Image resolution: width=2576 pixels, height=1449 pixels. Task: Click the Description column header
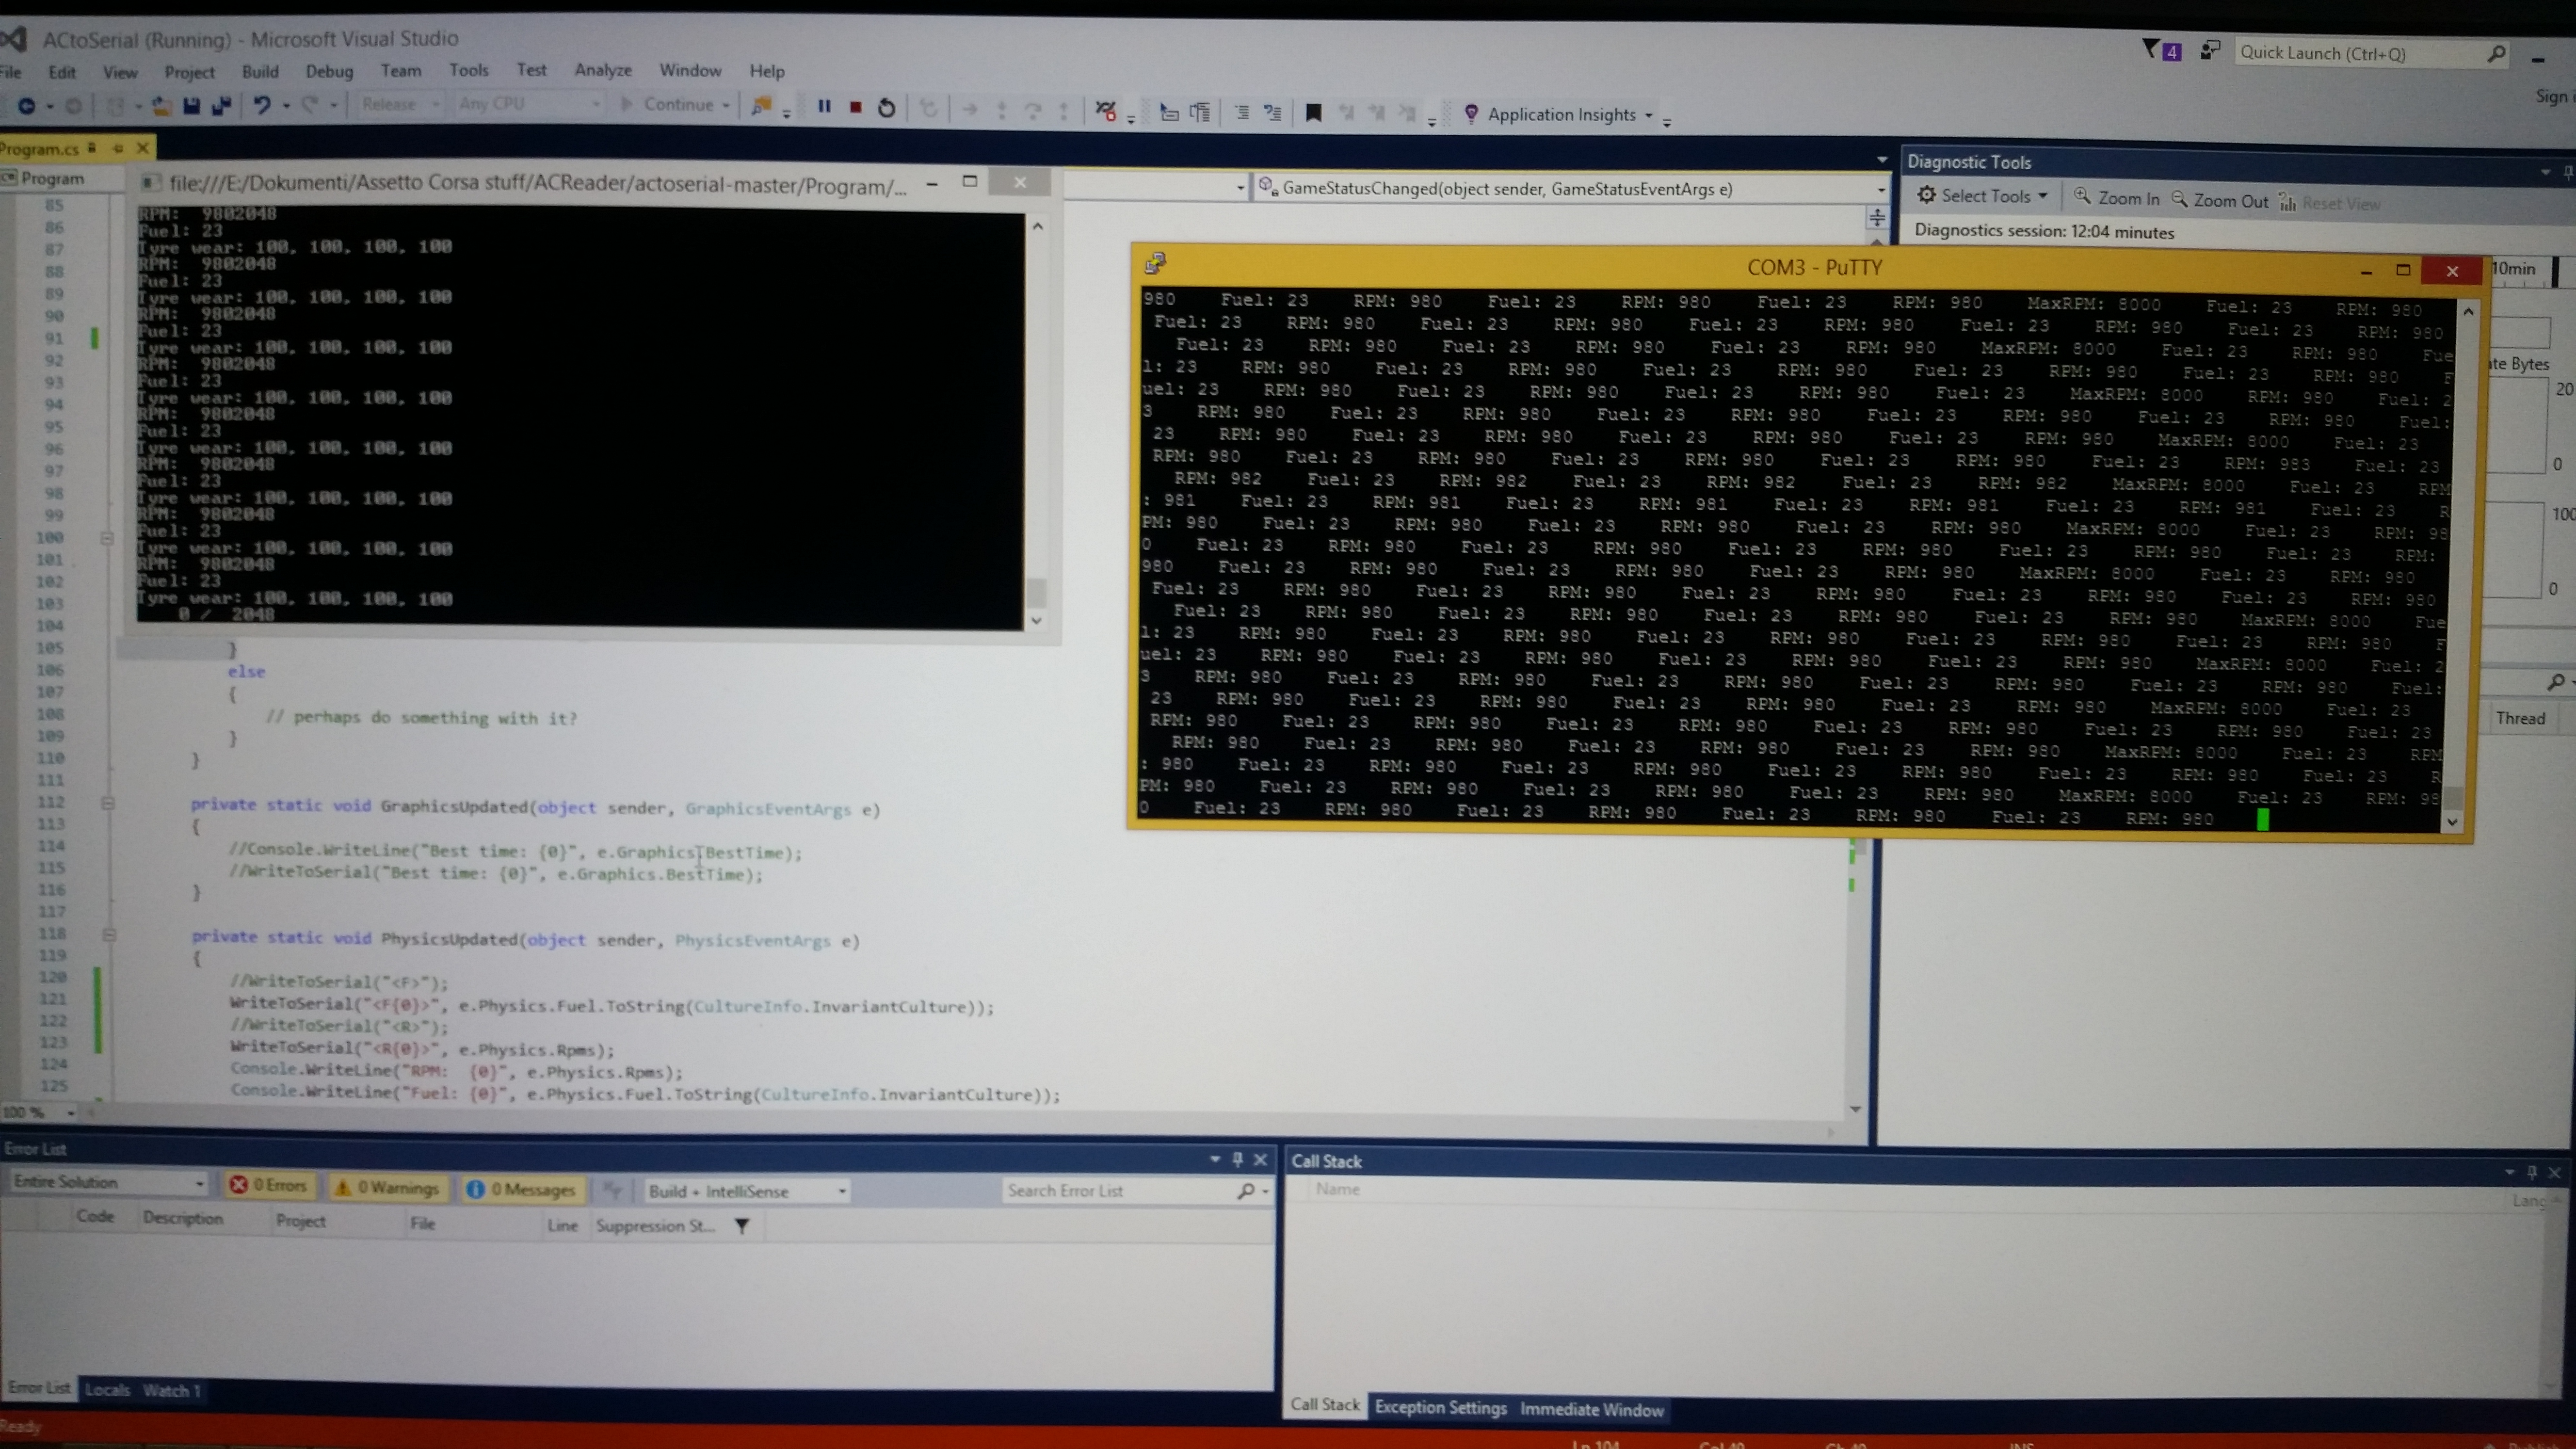click(183, 1218)
